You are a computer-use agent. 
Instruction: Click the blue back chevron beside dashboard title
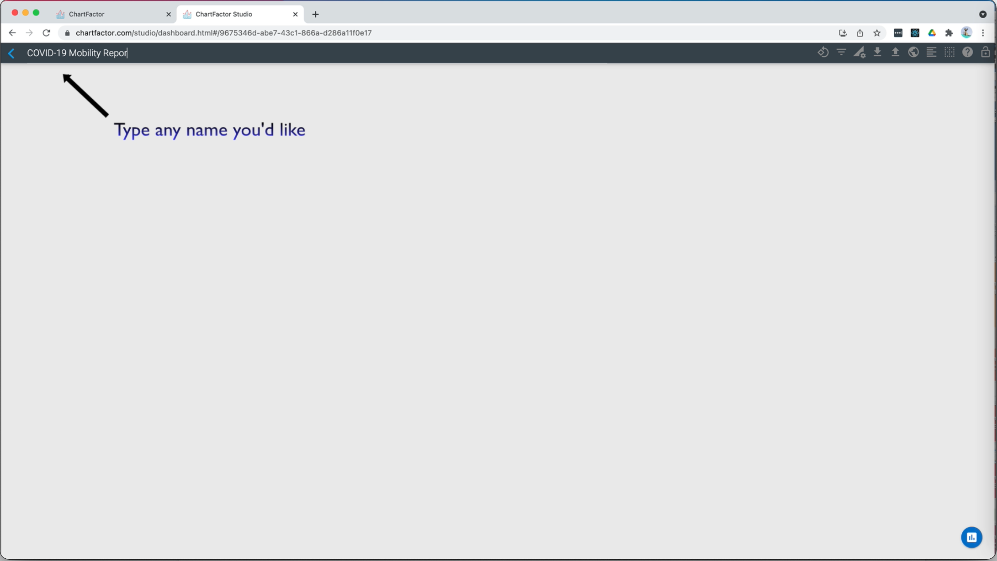click(11, 53)
